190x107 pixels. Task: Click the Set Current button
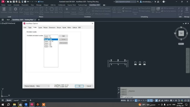click(63, 43)
